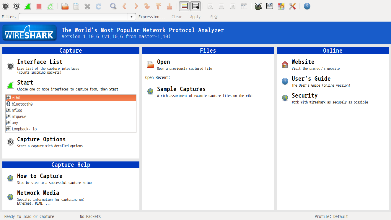Open a capture file from the toolbar folder icon

click(x=65, y=6)
